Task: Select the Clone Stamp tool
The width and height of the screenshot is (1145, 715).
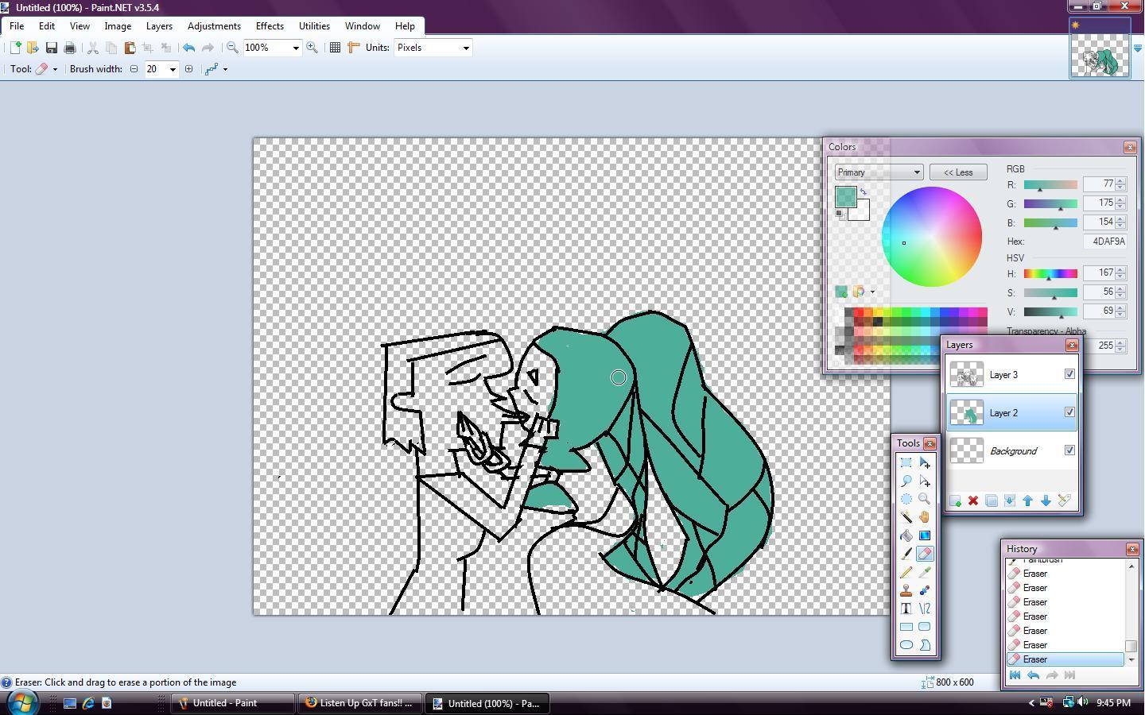Action: coord(906,590)
